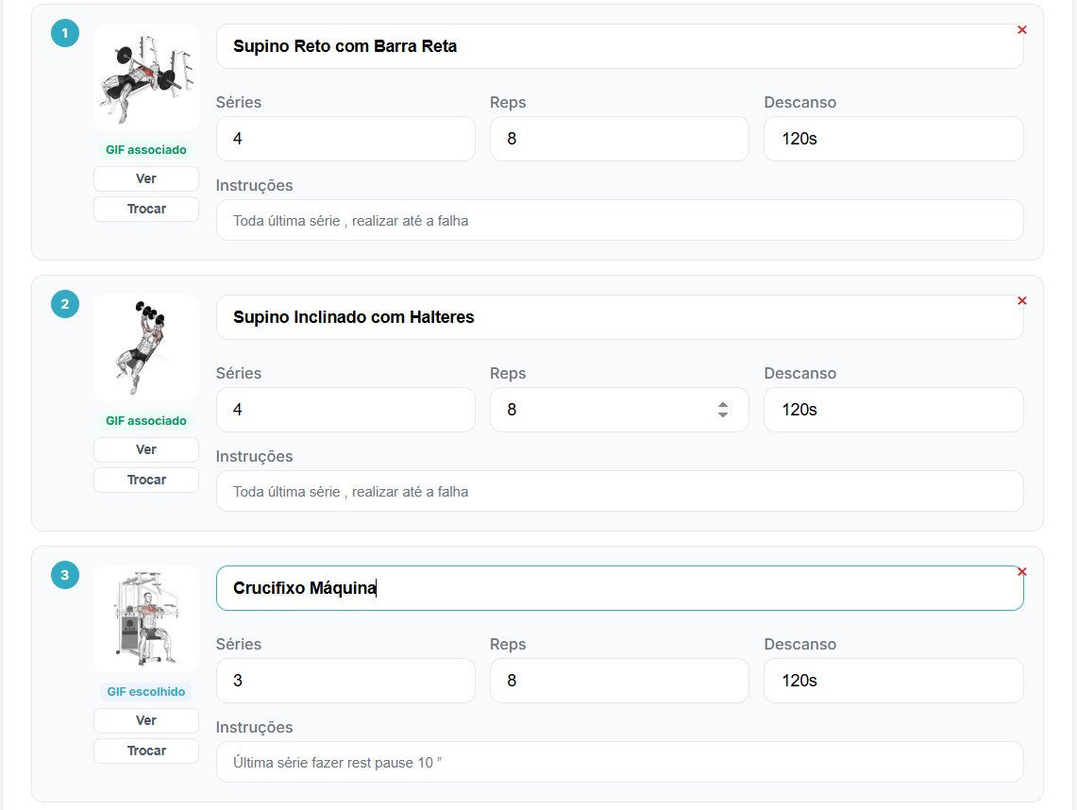Screen dimensions: 1077x810
Task: Click Reps field of Crucifixo Máquina
Action: tap(619, 680)
